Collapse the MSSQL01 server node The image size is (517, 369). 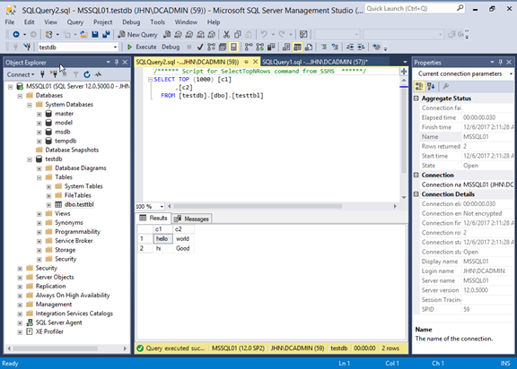[10, 87]
